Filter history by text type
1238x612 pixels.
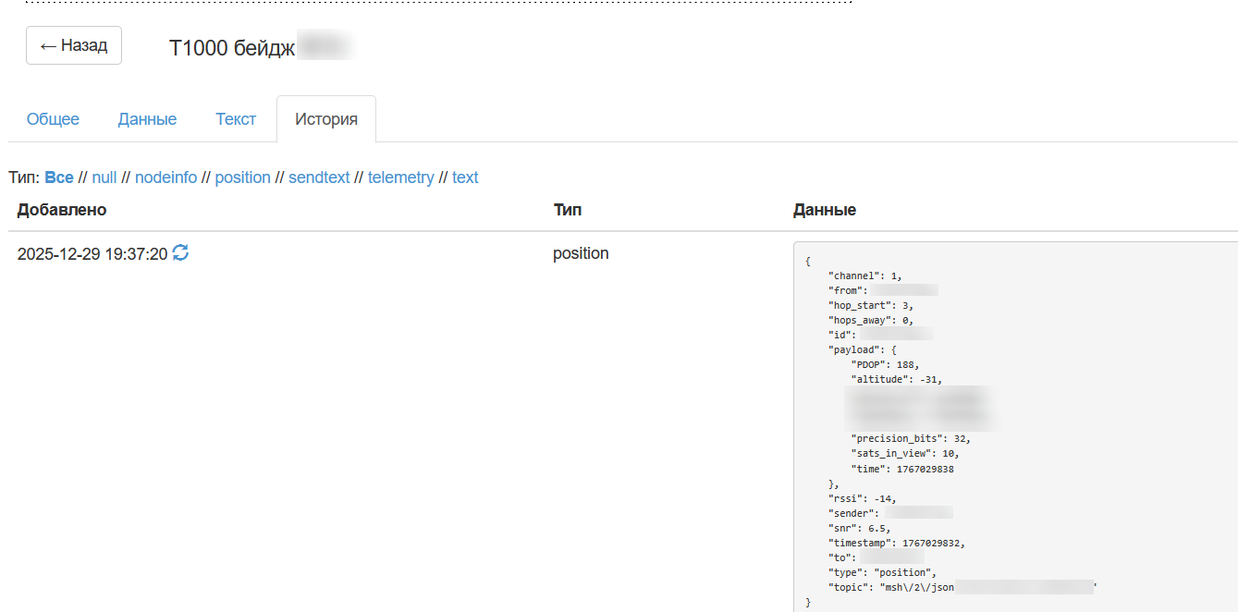(x=465, y=177)
